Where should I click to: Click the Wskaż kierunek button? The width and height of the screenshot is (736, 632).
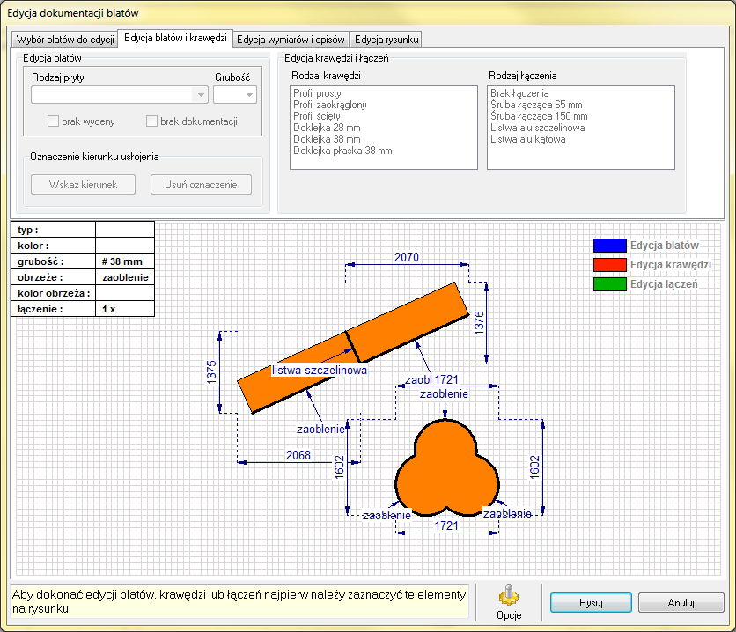(83, 184)
